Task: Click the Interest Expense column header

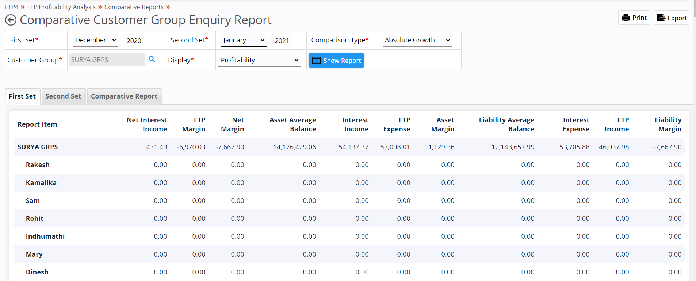Action: [576, 124]
